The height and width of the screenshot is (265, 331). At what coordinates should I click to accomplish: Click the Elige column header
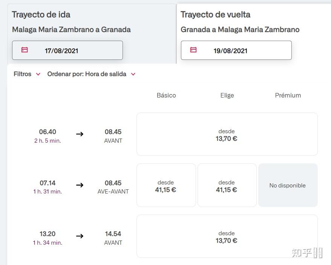click(x=227, y=96)
